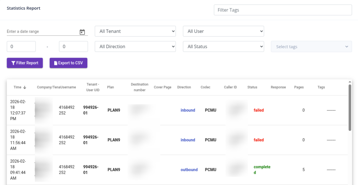Click the Export to CSV button

(x=68, y=63)
